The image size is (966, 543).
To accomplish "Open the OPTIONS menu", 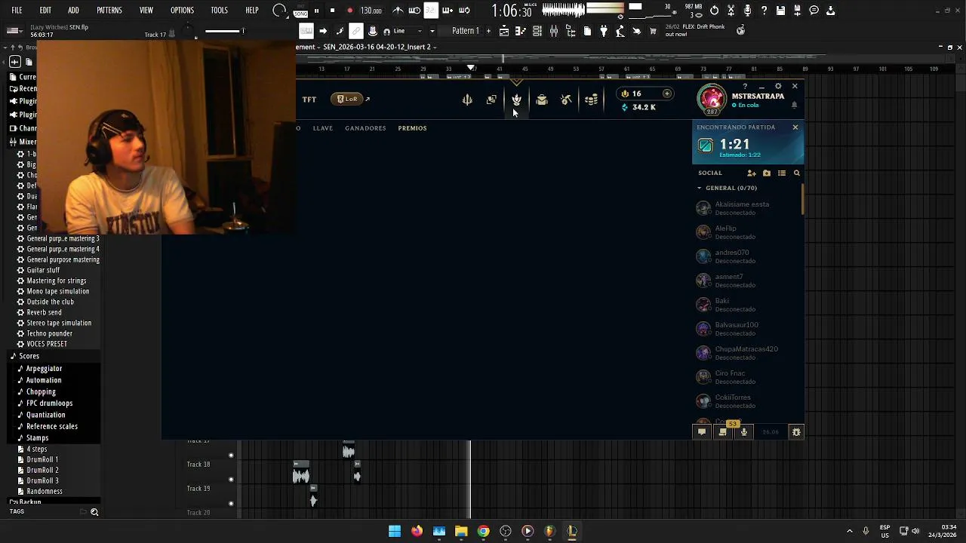I will [x=182, y=11].
